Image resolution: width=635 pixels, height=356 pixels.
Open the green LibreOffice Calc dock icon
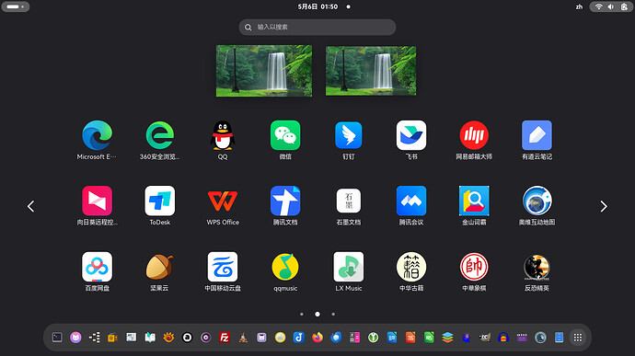(429, 338)
